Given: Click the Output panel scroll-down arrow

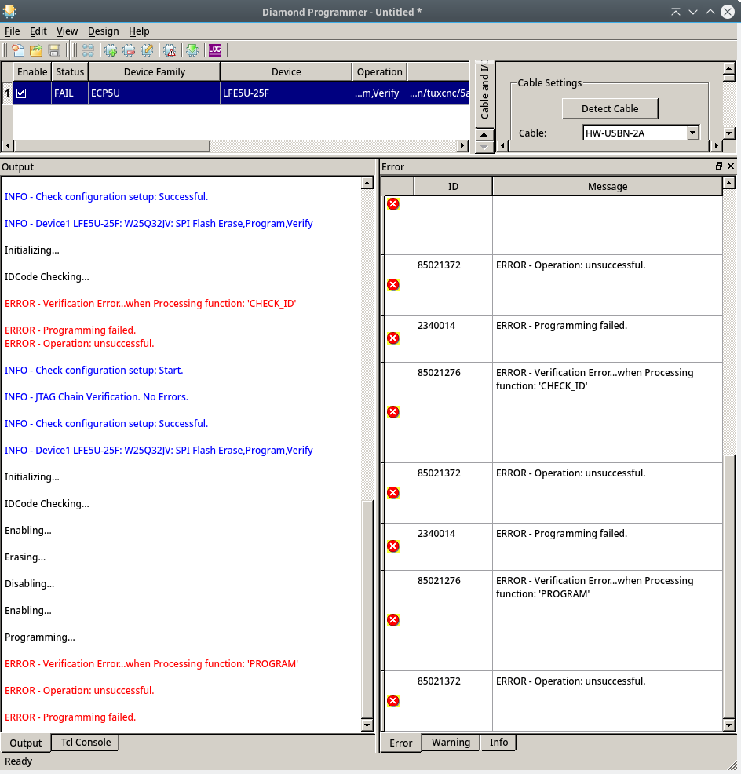Looking at the screenshot, I should click(367, 725).
